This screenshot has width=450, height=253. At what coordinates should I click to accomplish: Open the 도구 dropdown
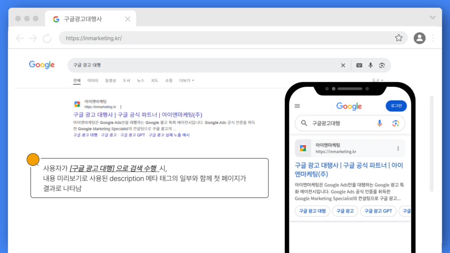(377, 80)
